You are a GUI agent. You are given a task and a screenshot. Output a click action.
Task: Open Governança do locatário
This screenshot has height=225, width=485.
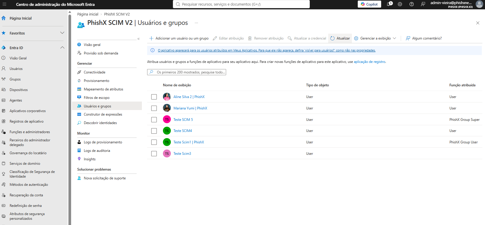pos(28,153)
